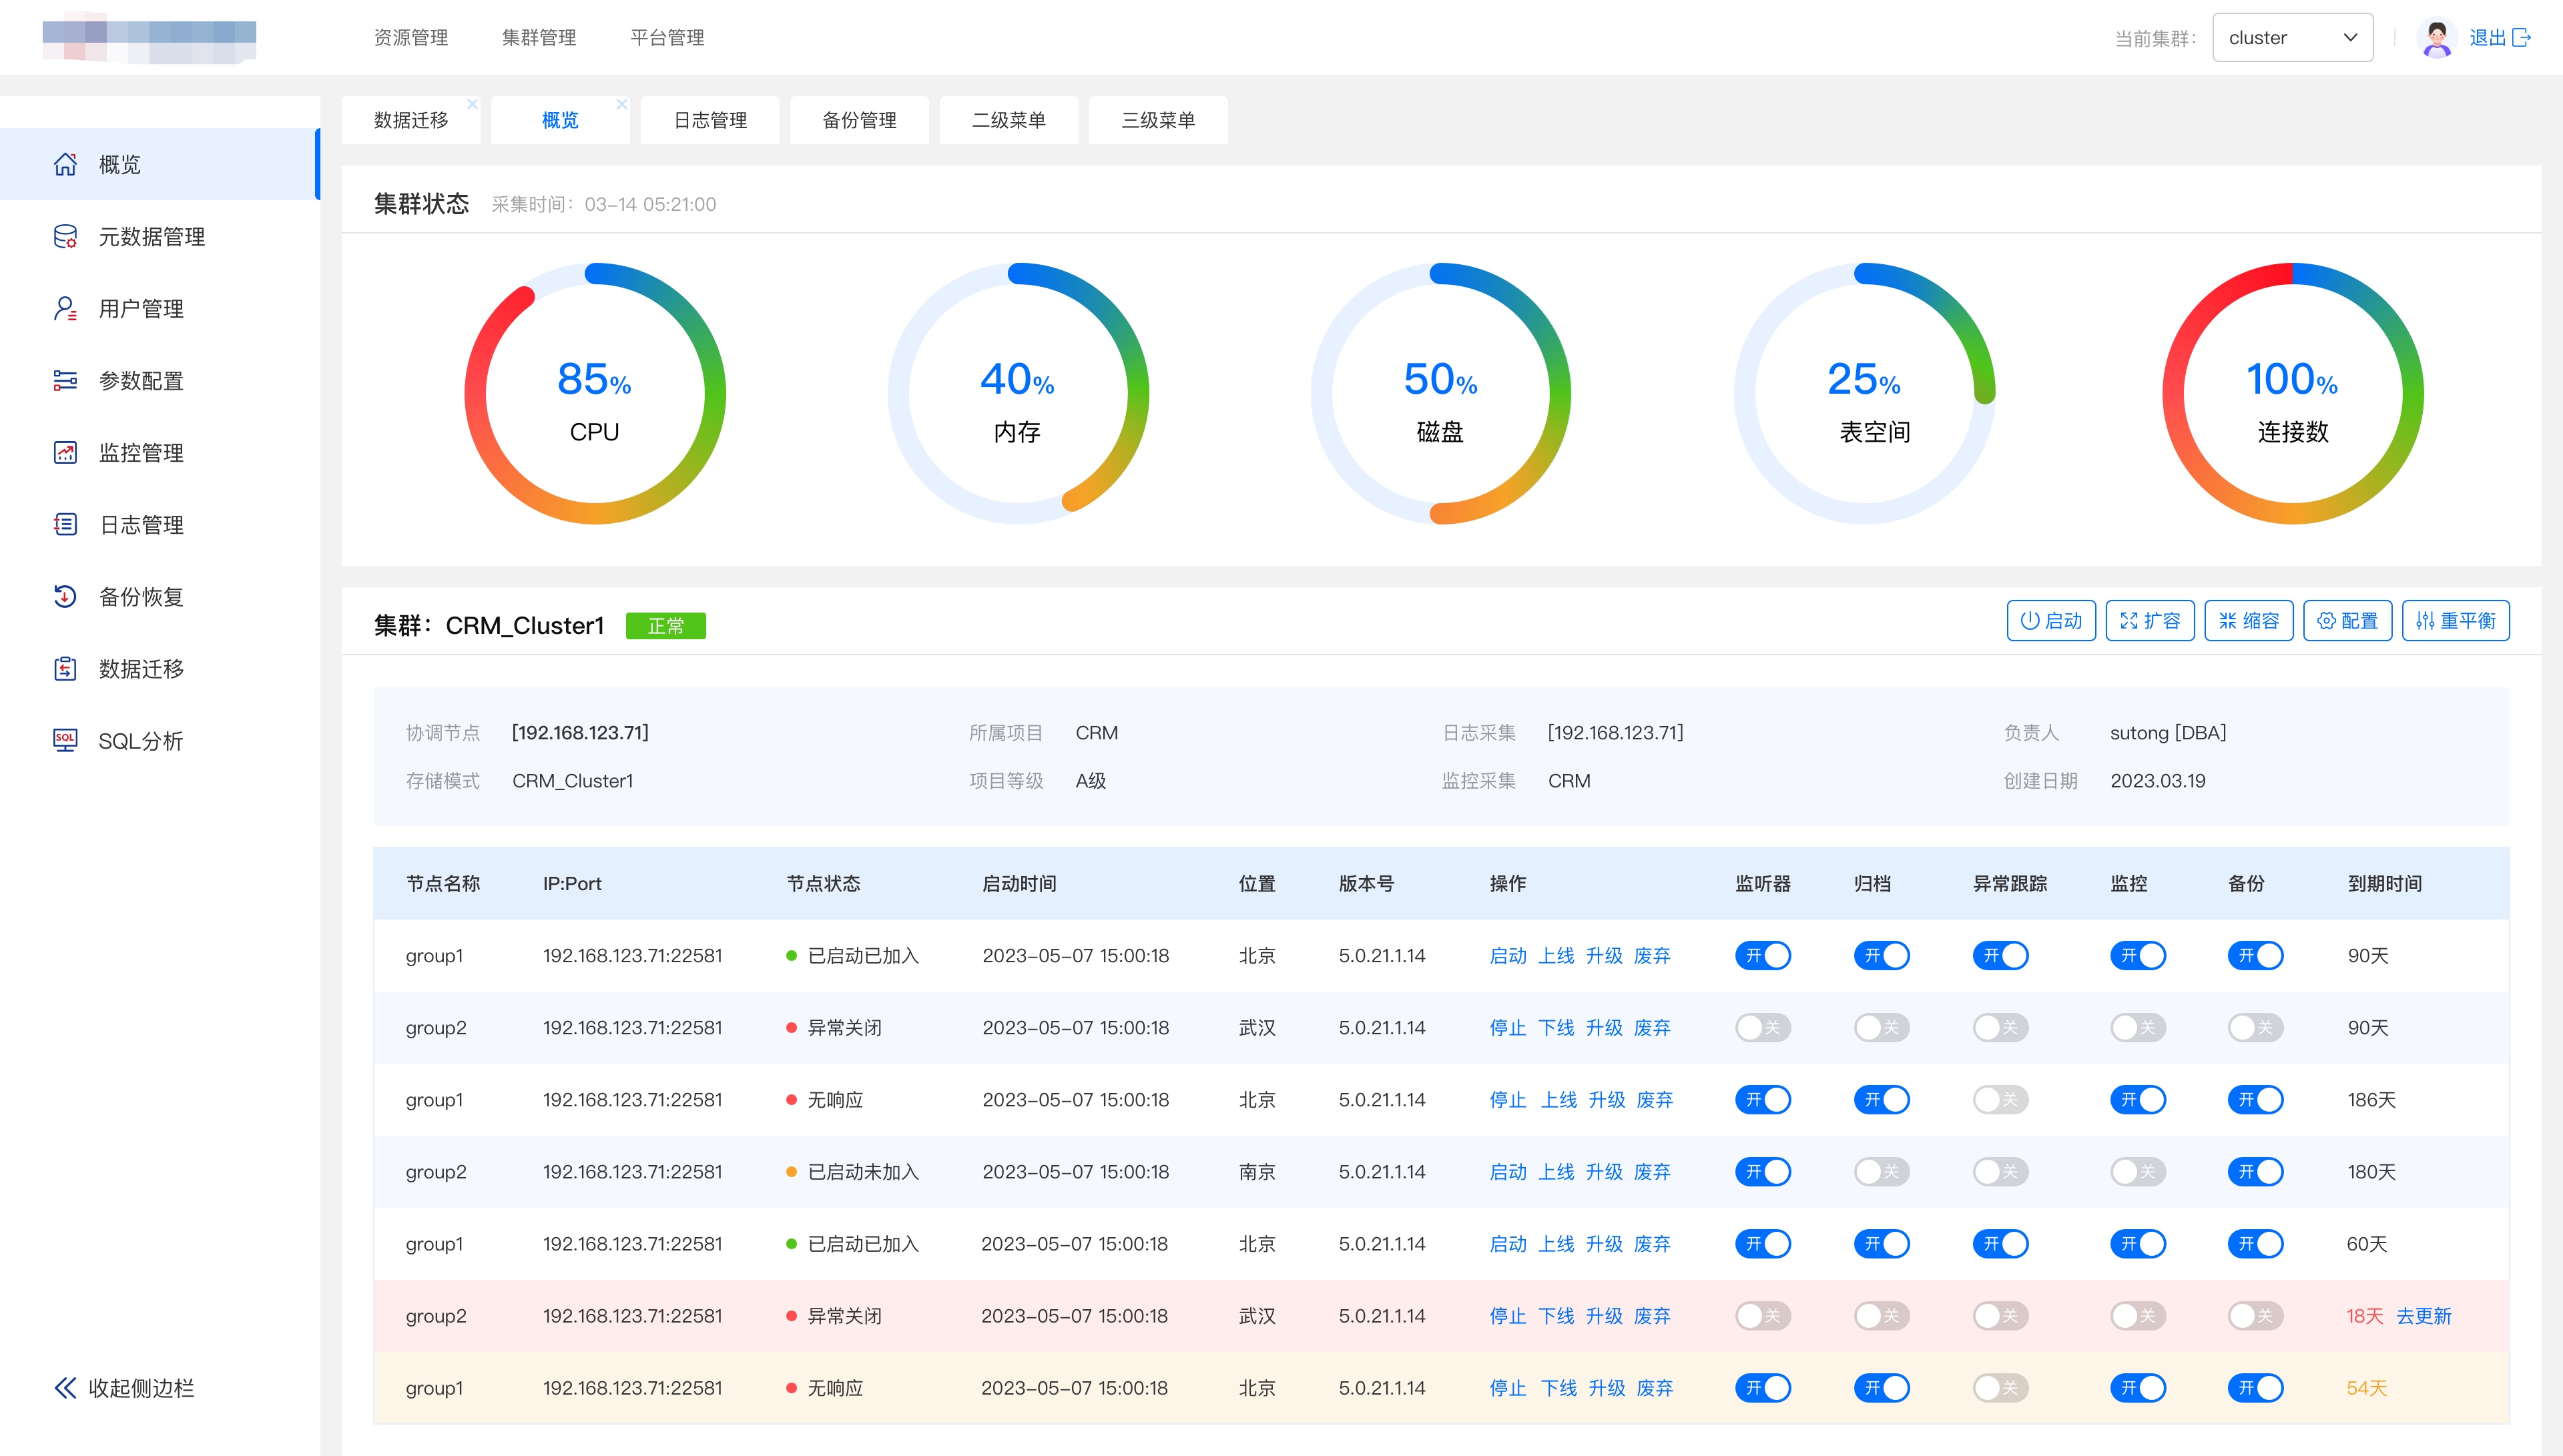Click the 内存 40% gauge

pyautogui.click(x=1018, y=393)
